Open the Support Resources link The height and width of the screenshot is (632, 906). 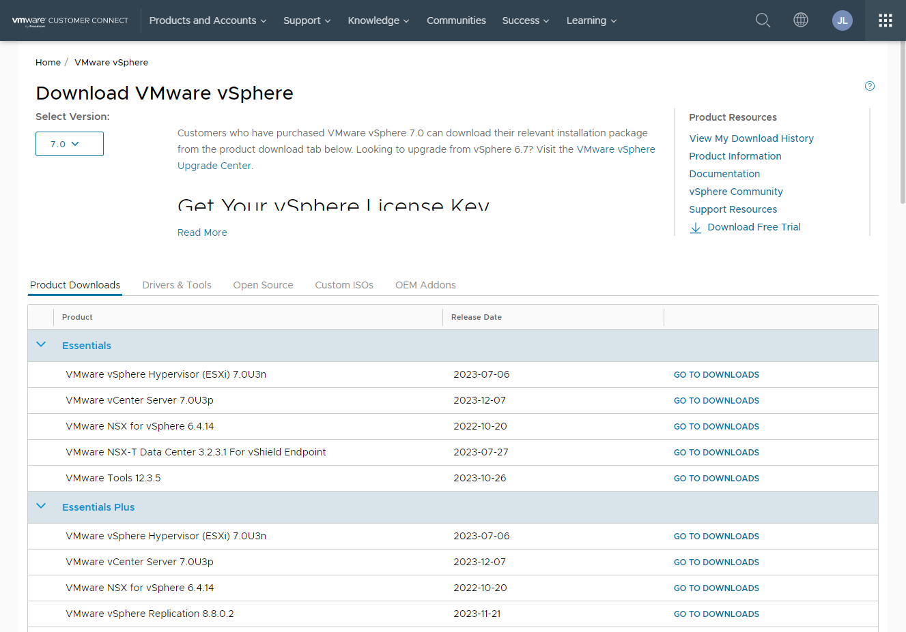click(733, 209)
